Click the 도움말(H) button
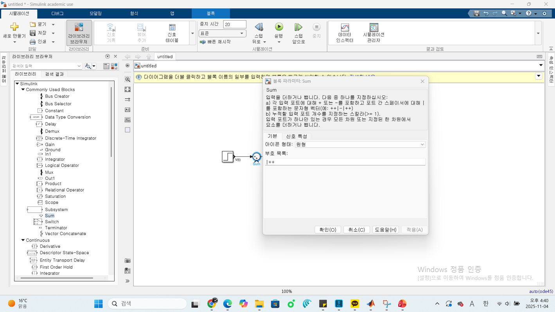Image resolution: width=555 pixels, height=312 pixels. [x=386, y=230]
